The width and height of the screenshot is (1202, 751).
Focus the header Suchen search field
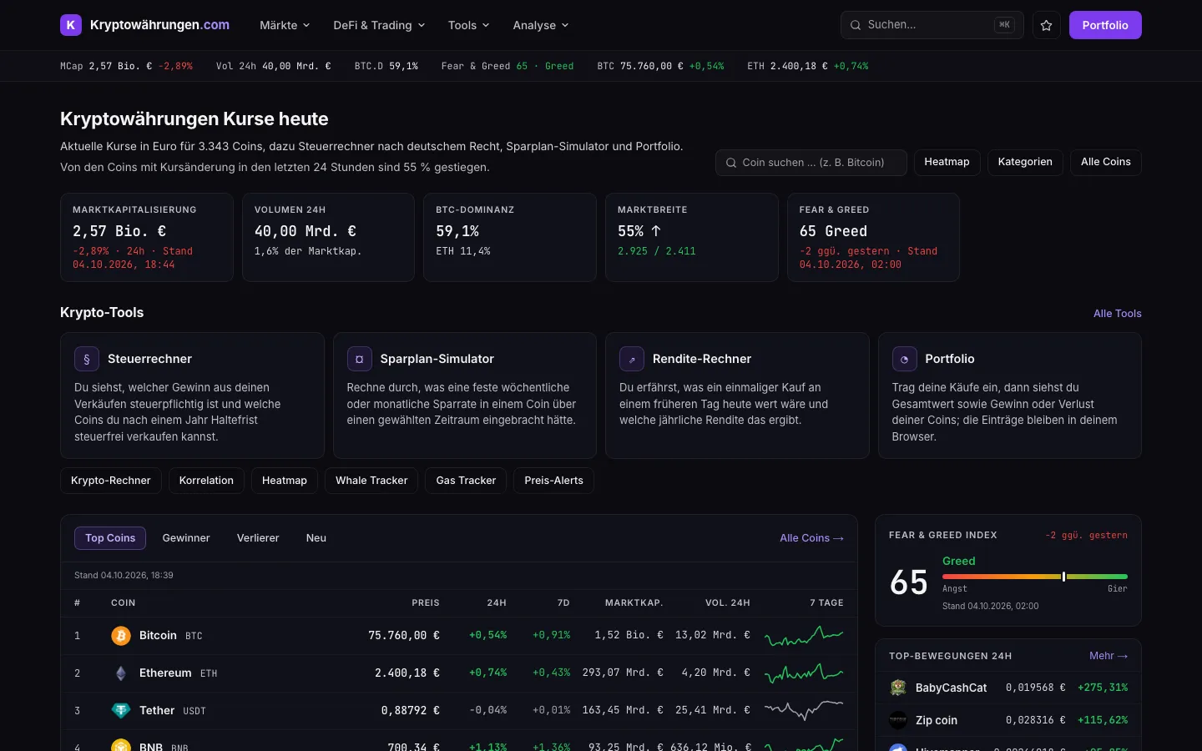[932, 25]
